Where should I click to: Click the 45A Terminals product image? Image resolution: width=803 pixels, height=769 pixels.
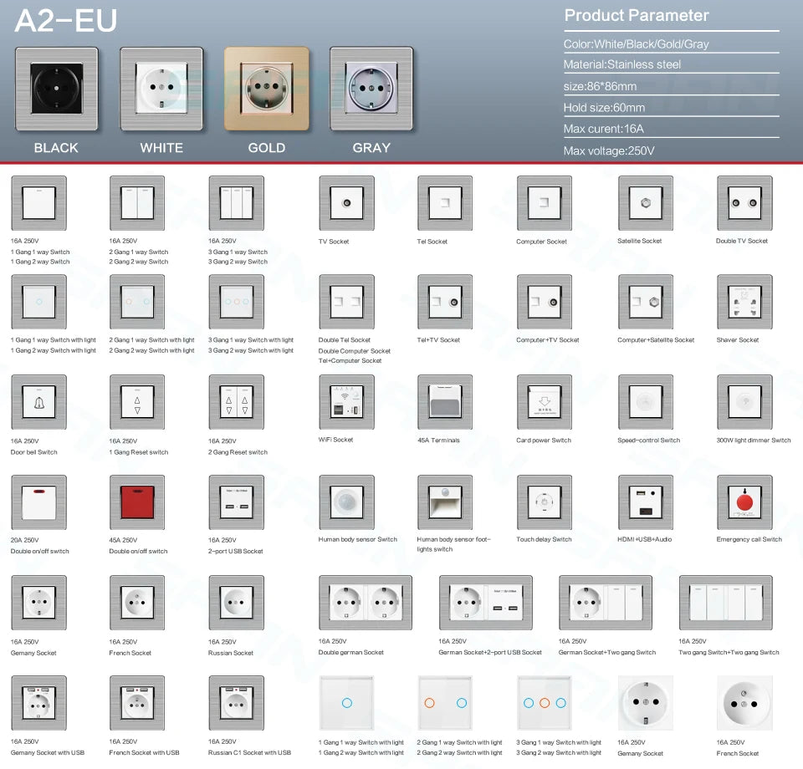445,402
